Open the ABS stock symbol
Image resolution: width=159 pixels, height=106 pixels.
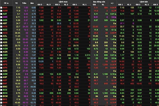click(x=5, y=20)
